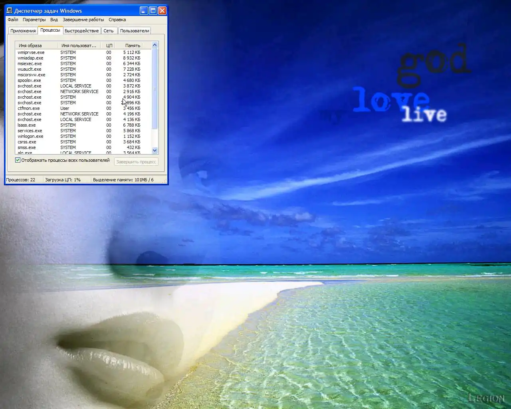Click the 2 916 КБ memory value

(x=132, y=91)
